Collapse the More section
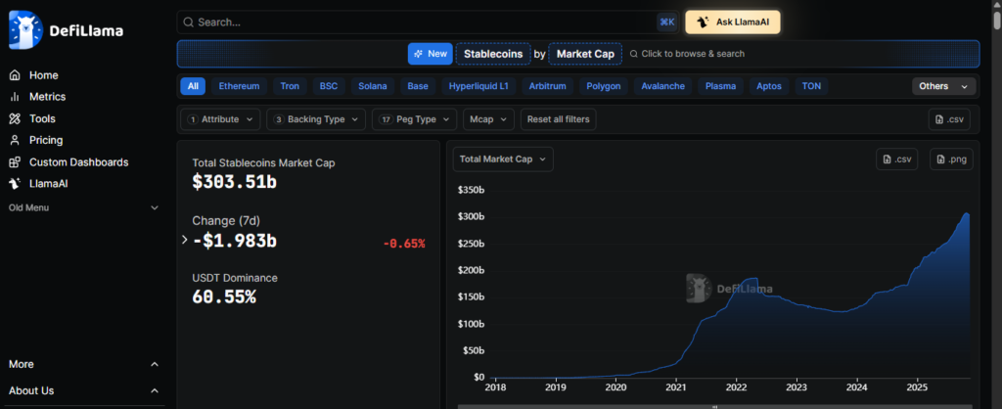The height and width of the screenshot is (409, 1002). click(x=84, y=364)
